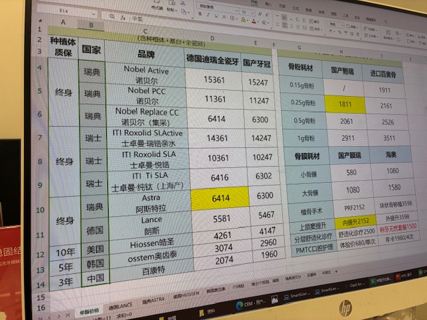The height and width of the screenshot is (320, 427).
Task: Open the Name Box B14 dropdown arrow
Action: [93, 13]
